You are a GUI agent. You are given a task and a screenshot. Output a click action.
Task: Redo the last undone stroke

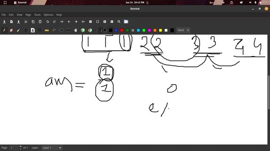[54, 22]
